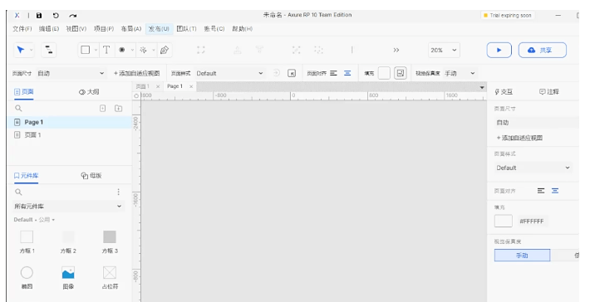Switch to the 注释 notes tab
The width and height of the screenshot is (590, 302).
549,91
